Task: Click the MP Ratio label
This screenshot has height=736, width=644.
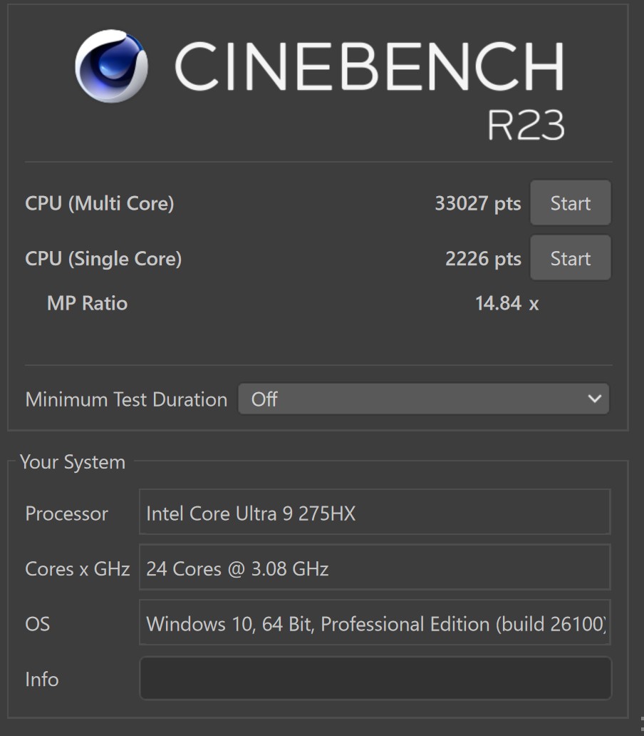Action: [x=87, y=304]
